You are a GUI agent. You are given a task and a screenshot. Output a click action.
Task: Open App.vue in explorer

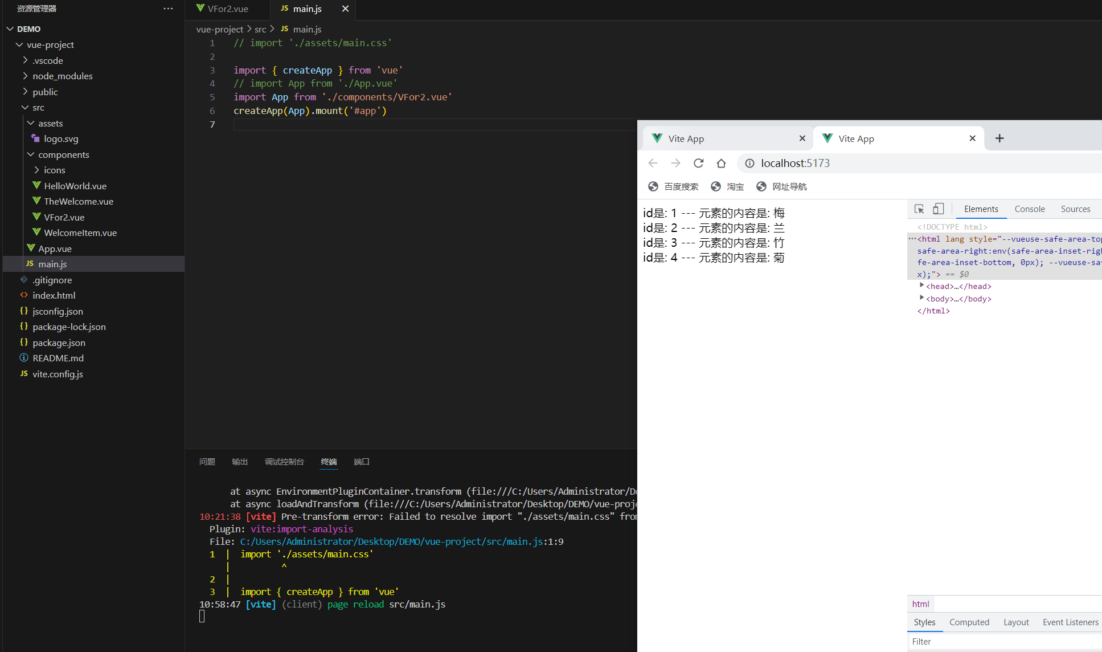pos(55,248)
